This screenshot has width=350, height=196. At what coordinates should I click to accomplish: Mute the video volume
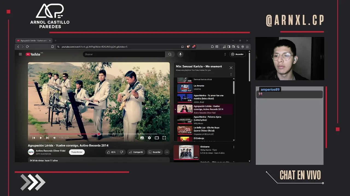(x=54, y=138)
